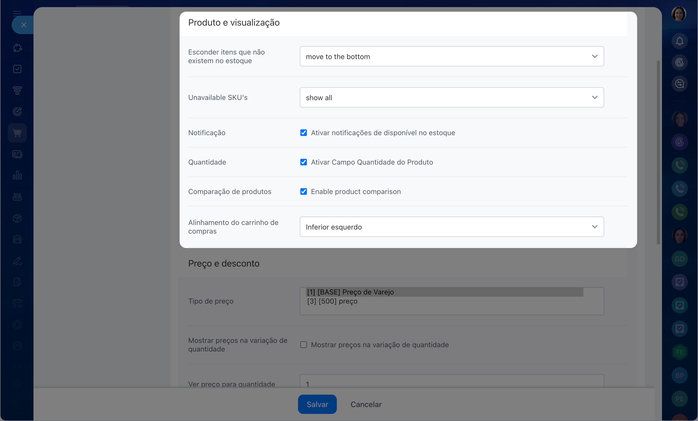Open the notifications bell icon

click(679, 41)
